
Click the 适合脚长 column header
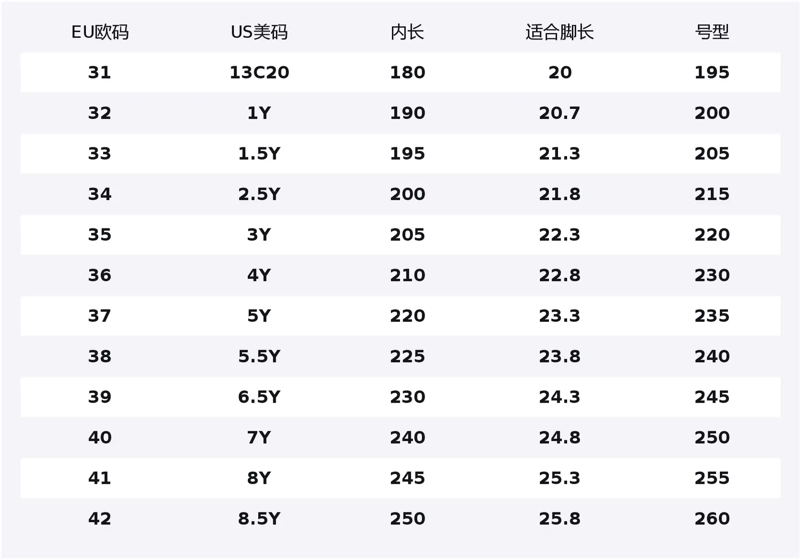coord(560,32)
